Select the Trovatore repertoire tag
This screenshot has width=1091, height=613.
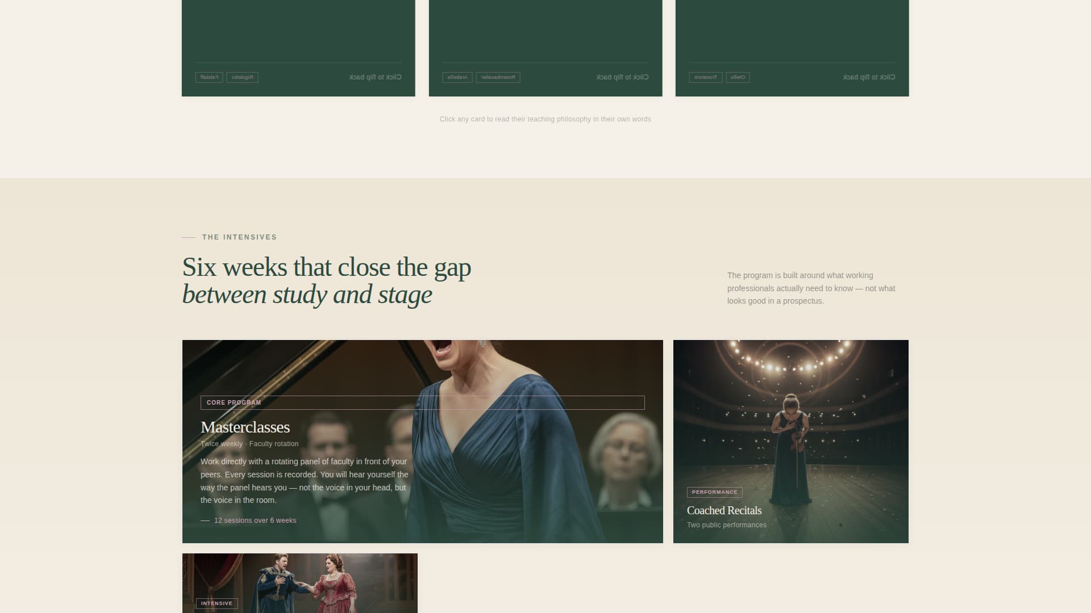(705, 77)
